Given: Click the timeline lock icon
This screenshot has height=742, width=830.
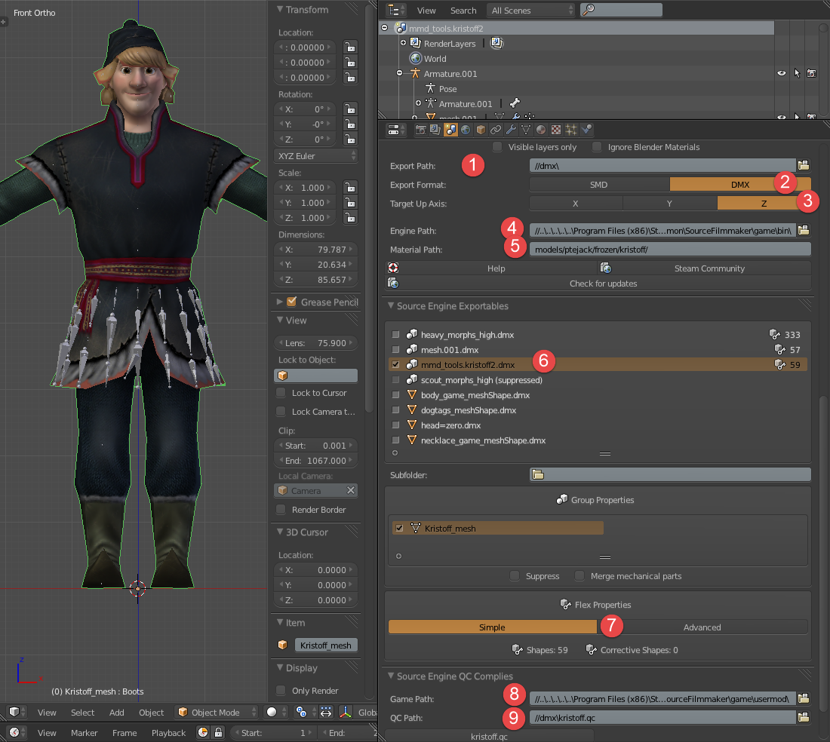Looking at the screenshot, I should tap(218, 732).
